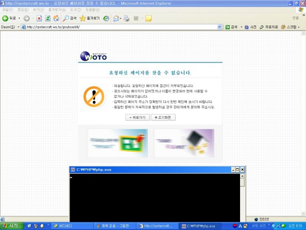Click the Internet zone (인터넷) status bar icon
Image resolution: width=306 pixels, height=230 pixels.
[256, 219]
